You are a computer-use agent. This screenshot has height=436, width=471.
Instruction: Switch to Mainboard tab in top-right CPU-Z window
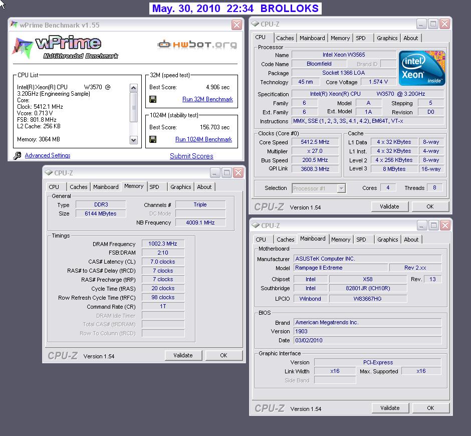[312, 38]
